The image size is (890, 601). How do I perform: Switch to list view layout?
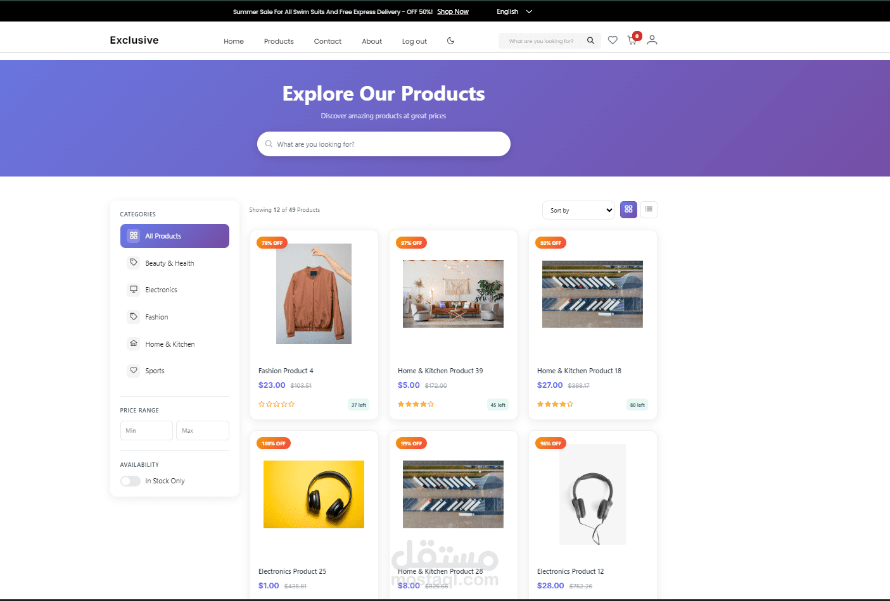click(649, 209)
